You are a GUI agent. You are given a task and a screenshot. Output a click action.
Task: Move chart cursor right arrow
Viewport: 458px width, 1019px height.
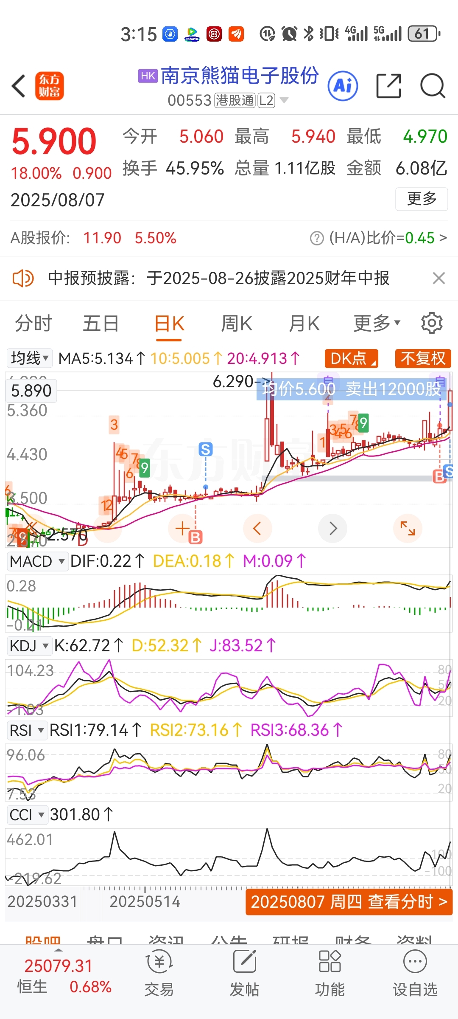click(333, 528)
